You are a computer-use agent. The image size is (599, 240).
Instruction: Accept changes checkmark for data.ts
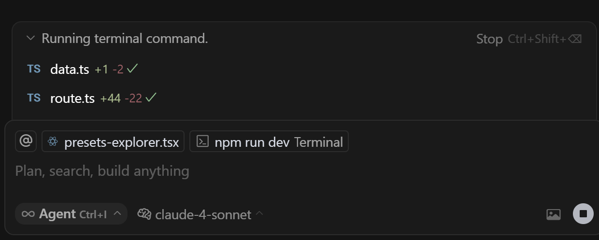coord(132,69)
